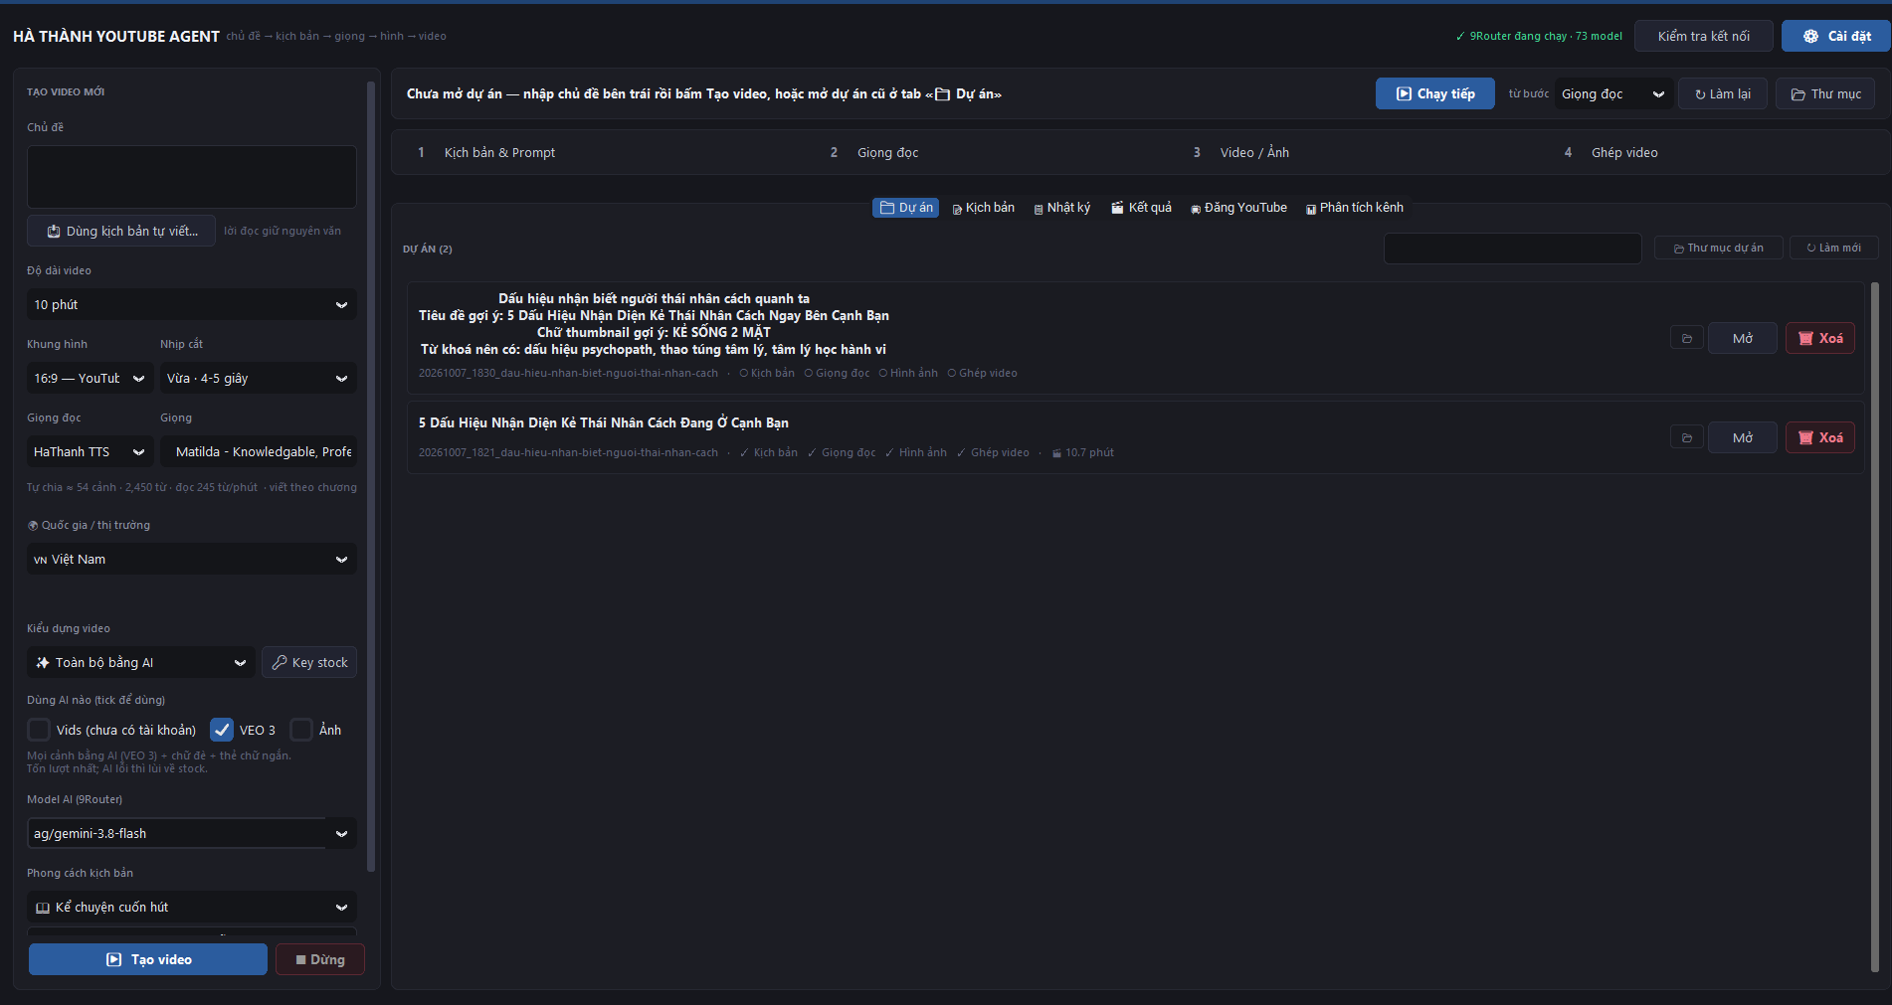The width and height of the screenshot is (1892, 1005).
Task: Tick the Ảnh checkbox
Action: [301, 730]
